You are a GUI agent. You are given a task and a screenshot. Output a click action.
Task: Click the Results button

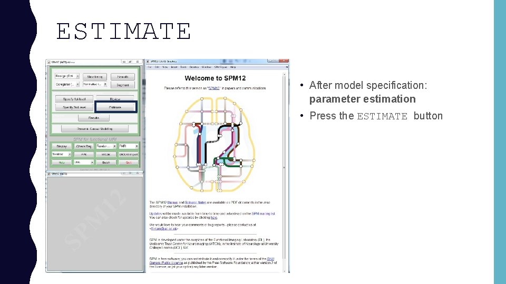click(94, 118)
